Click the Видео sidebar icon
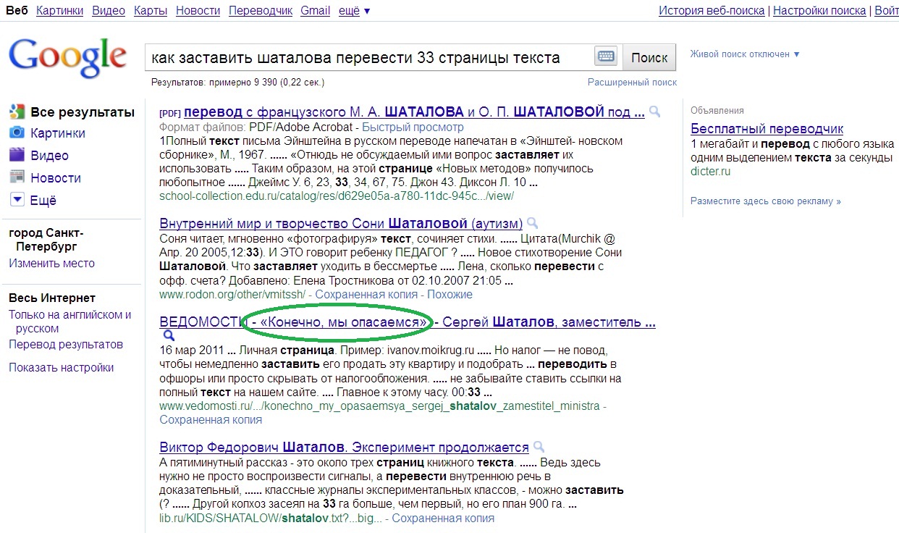899x533 pixels. 17,155
